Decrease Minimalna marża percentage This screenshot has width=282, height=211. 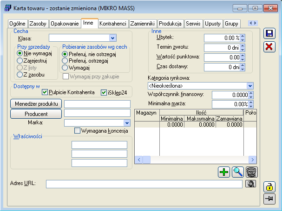click(251, 106)
